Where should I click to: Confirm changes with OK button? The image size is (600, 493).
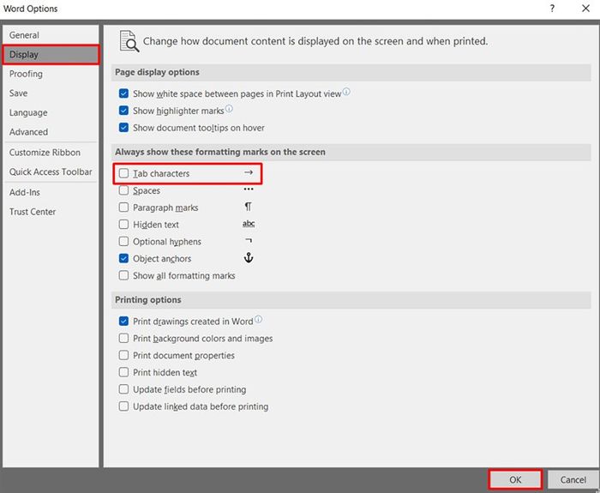pyautogui.click(x=515, y=479)
